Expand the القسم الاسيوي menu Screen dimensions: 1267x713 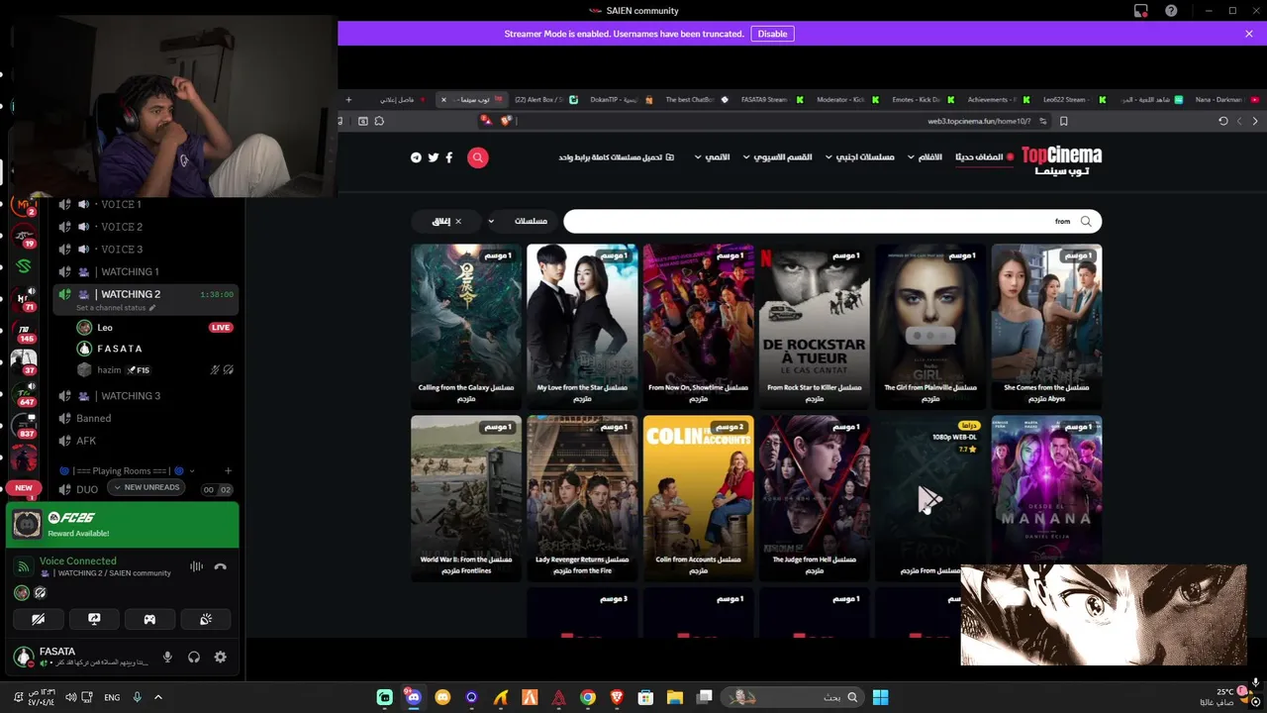[x=778, y=157]
